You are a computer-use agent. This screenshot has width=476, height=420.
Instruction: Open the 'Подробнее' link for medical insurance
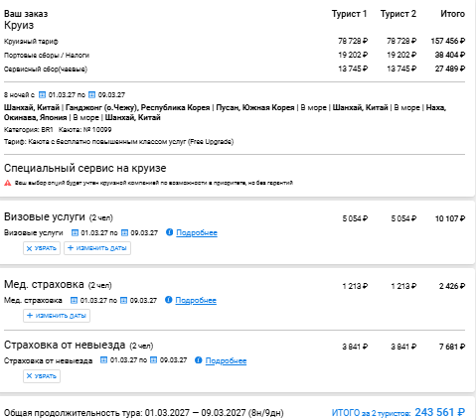coord(196,301)
